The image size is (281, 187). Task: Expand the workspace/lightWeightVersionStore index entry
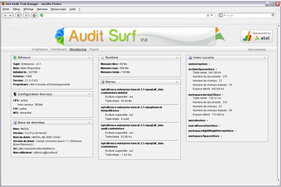pos(235,131)
